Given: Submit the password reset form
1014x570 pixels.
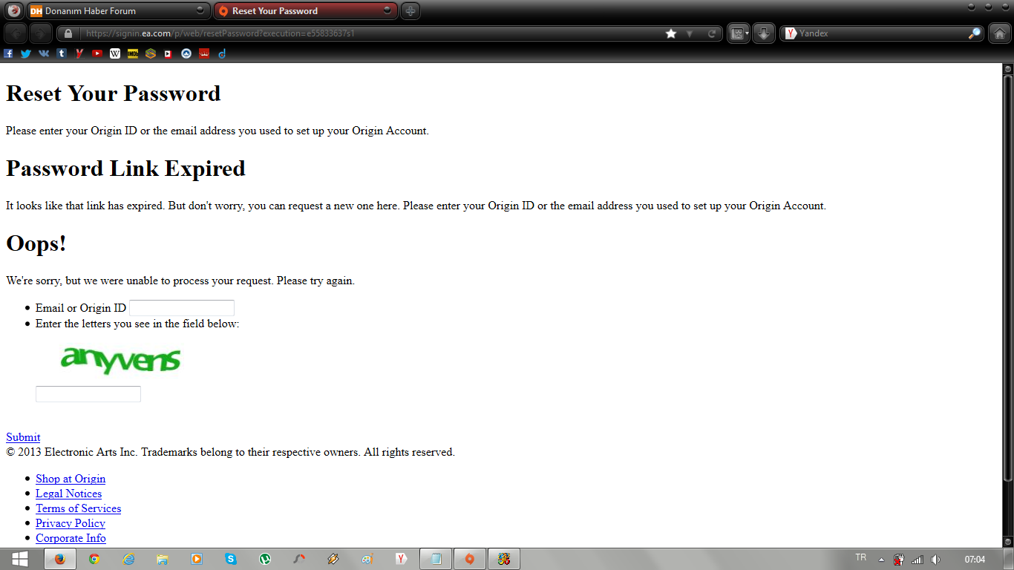Looking at the screenshot, I should tap(23, 437).
